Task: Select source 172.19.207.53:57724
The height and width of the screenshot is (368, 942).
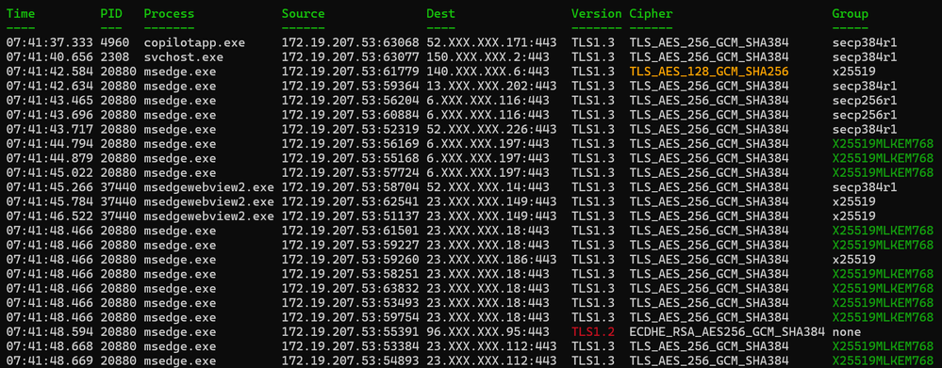Action: pyautogui.click(x=350, y=172)
